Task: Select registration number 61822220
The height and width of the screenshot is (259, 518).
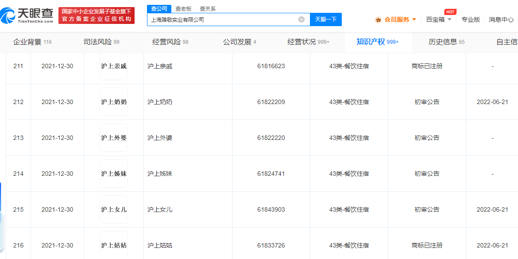Action: click(x=271, y=138)
